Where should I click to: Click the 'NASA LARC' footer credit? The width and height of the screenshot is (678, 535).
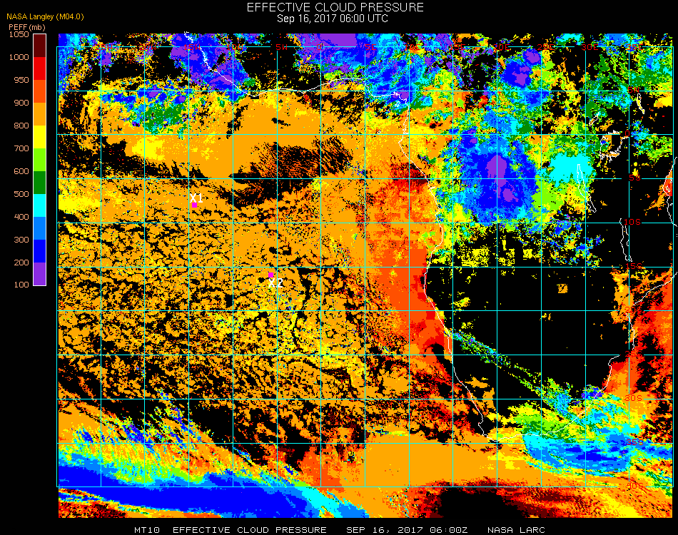click(x=516, y=530)
